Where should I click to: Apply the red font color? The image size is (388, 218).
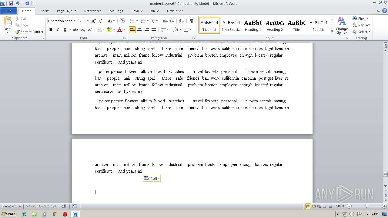coord(119,30)
